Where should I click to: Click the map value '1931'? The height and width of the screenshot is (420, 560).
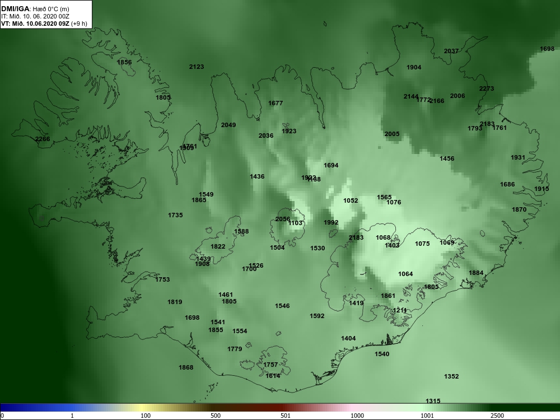coord(518,157)
